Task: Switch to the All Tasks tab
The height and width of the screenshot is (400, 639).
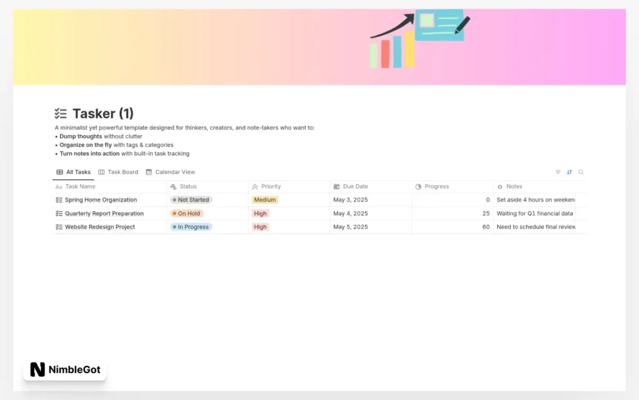Action: tap(74, 172)
